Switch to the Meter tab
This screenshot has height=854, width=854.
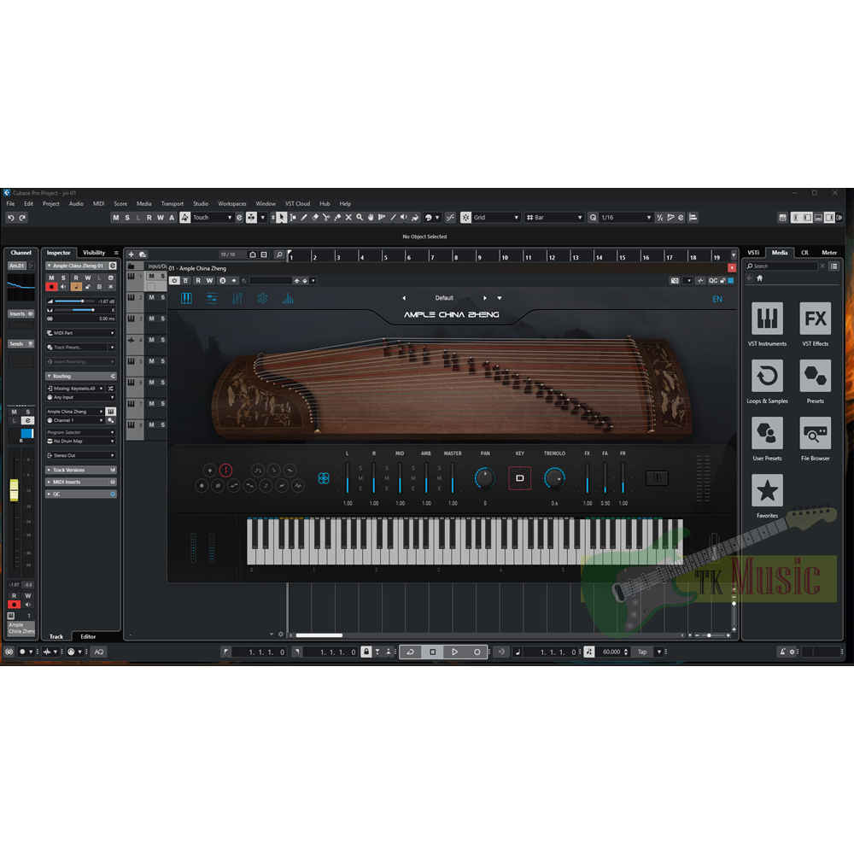point(829,253)
